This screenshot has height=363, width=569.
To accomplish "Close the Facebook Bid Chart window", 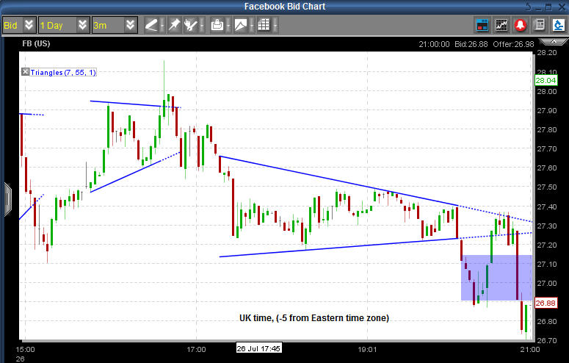I will pyautogui.click(x=562, y=7).
